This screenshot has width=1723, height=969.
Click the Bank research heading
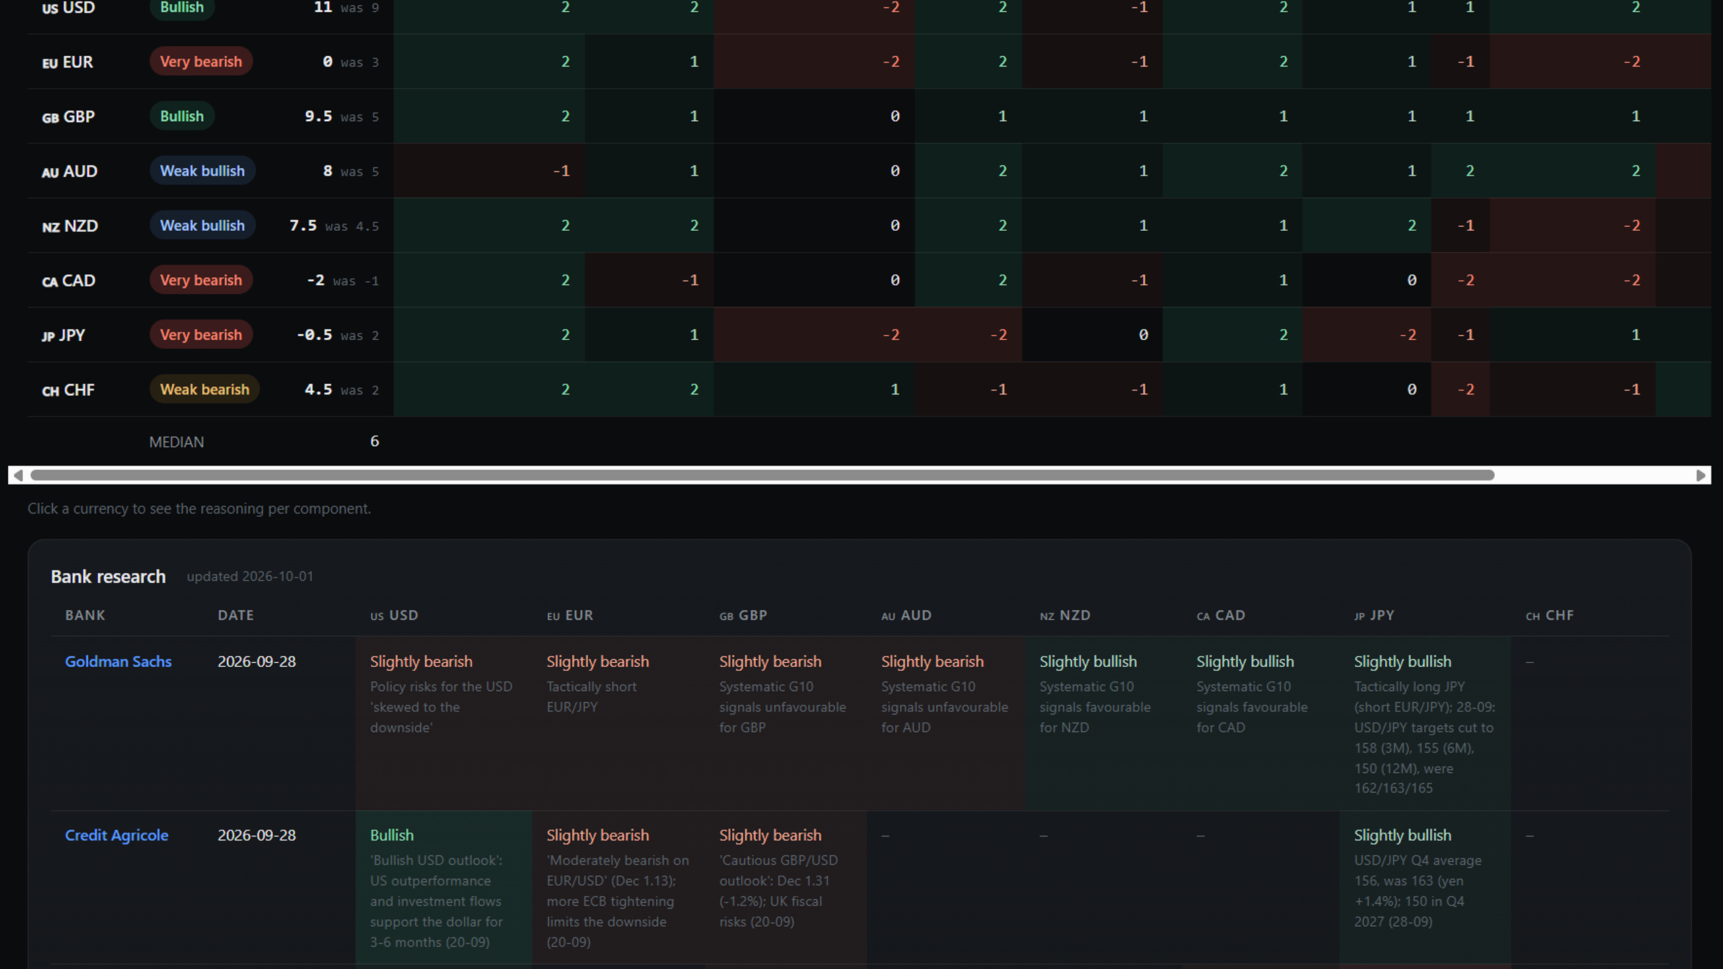(108, 577)
